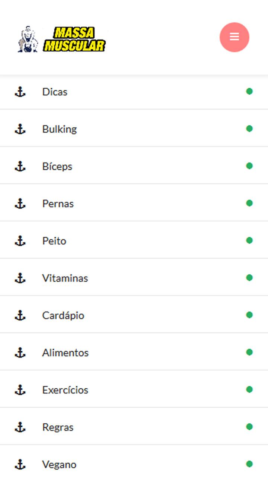Click the Massa Muscular logo
Viewport: 268px width, 477px height.
click(62, 39)
